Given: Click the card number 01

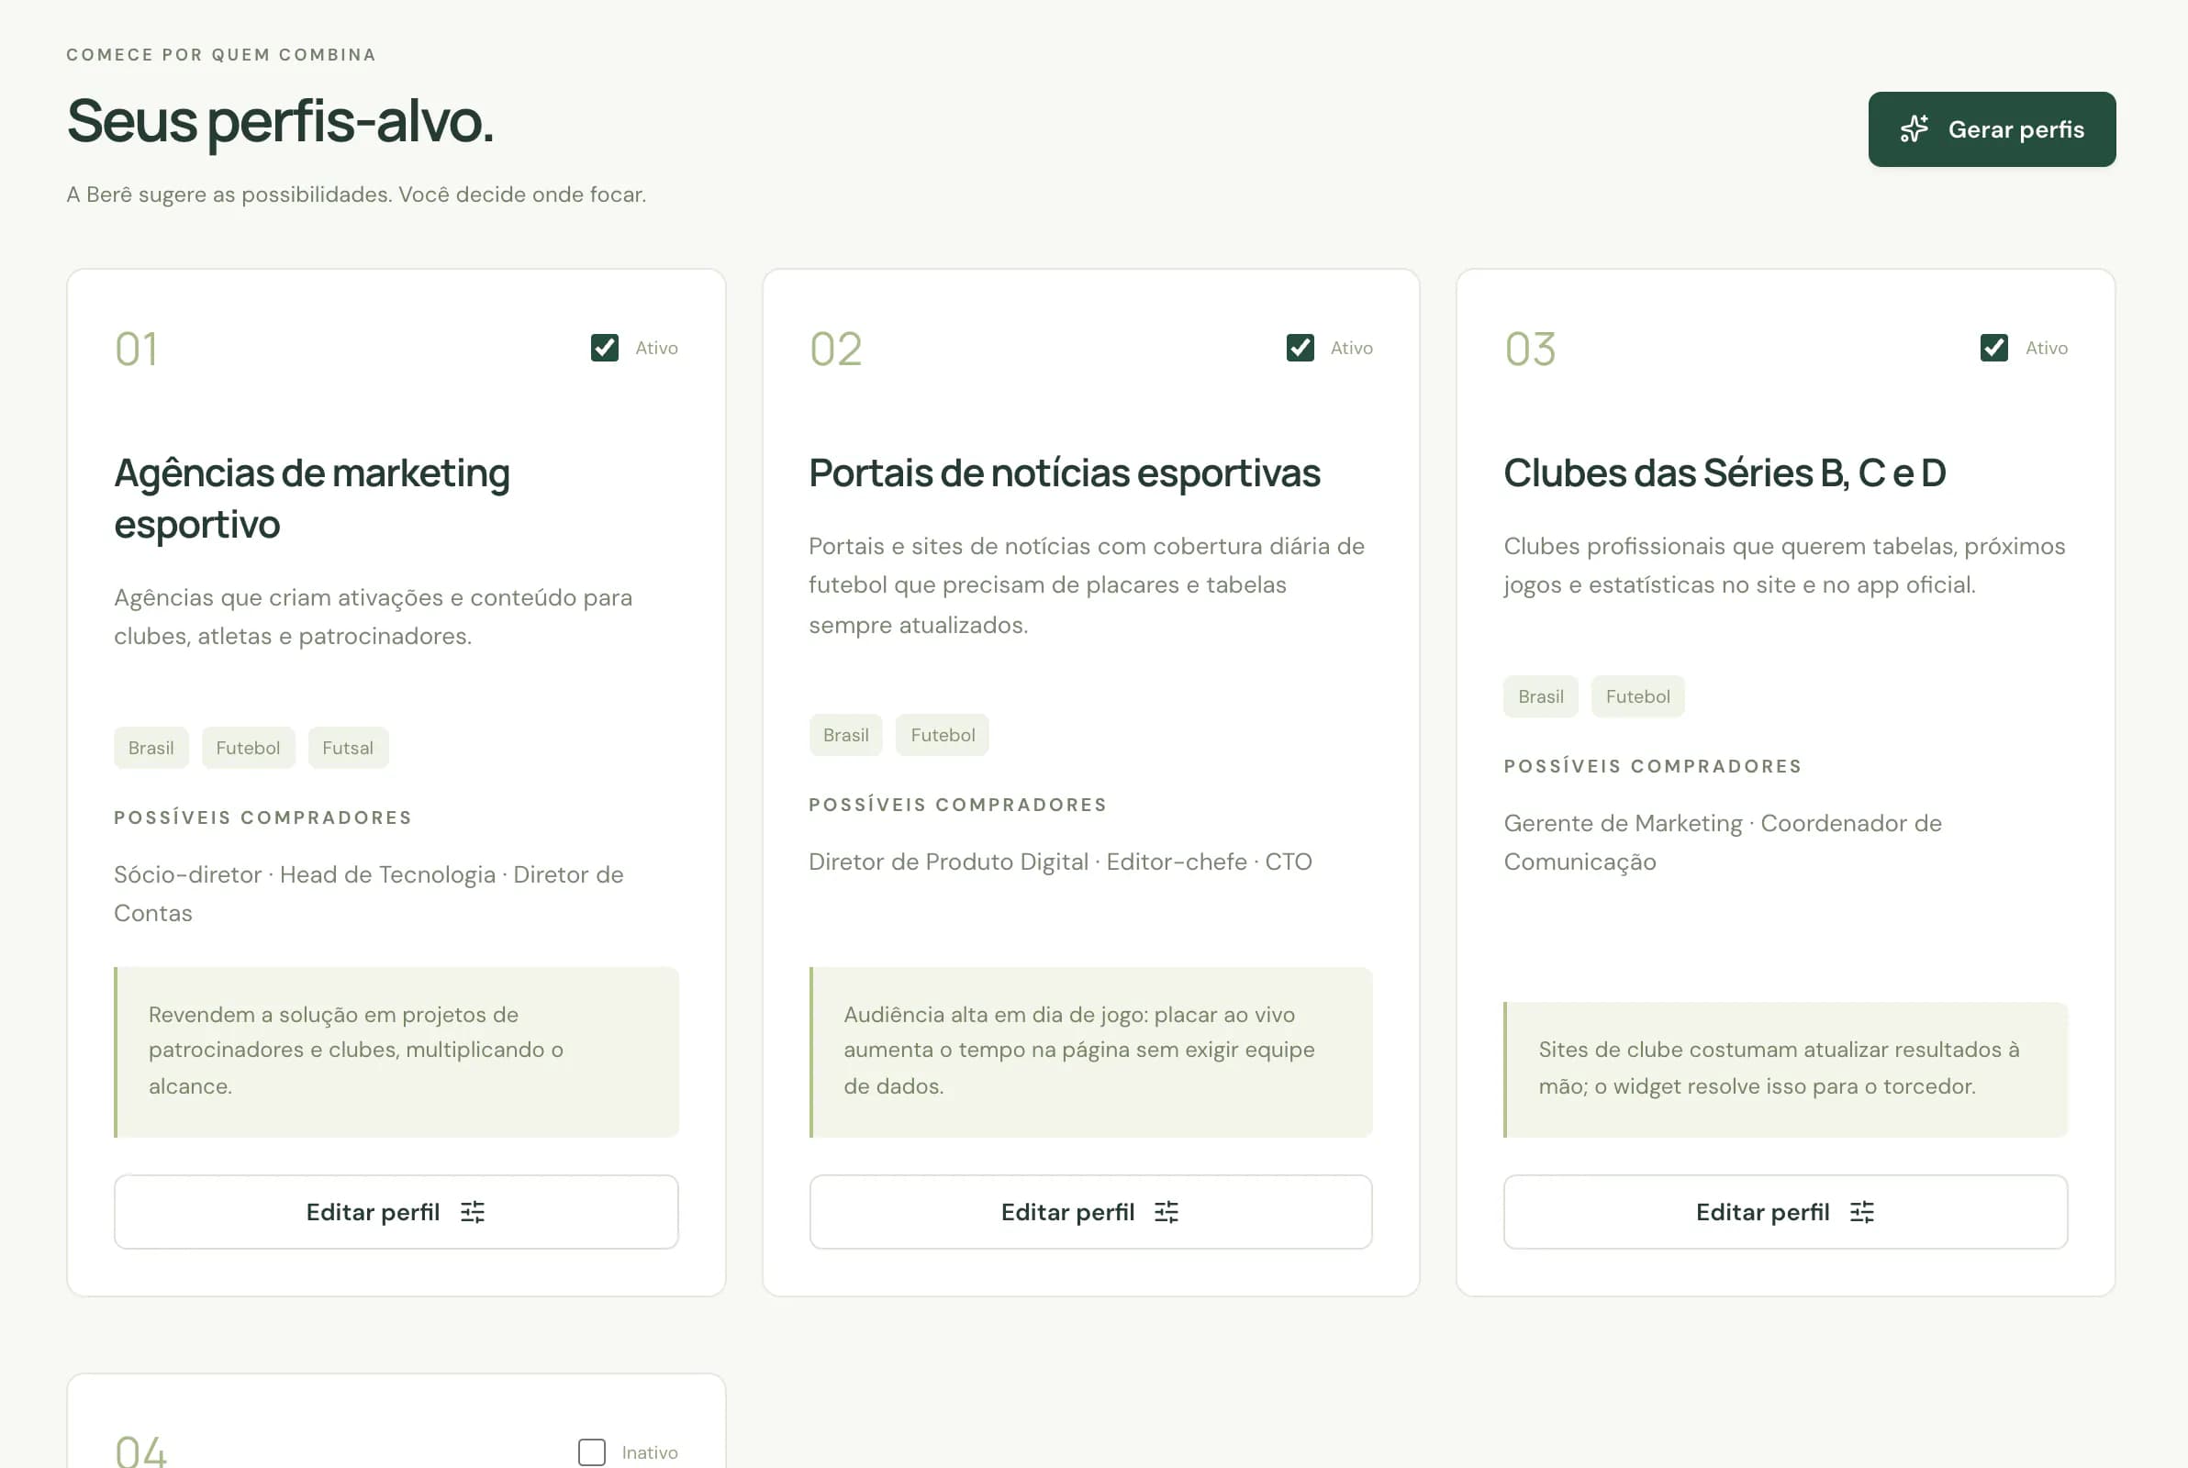Looking at the screenshot, I should pos(136,350).
